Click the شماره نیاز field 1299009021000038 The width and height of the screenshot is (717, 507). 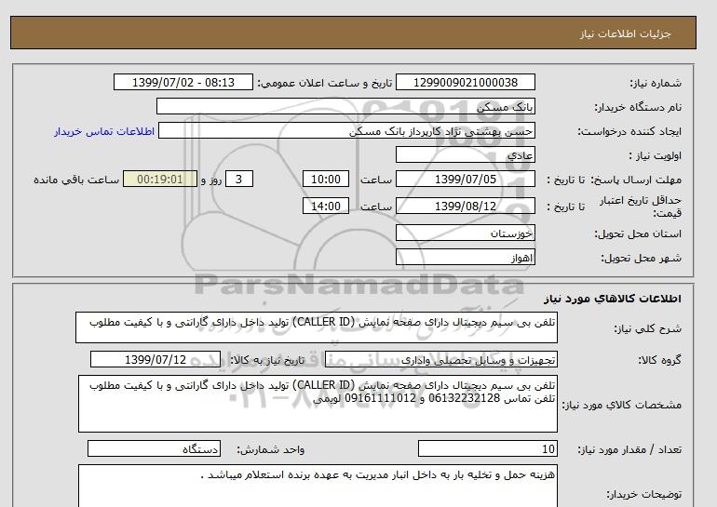pos(466,83)
